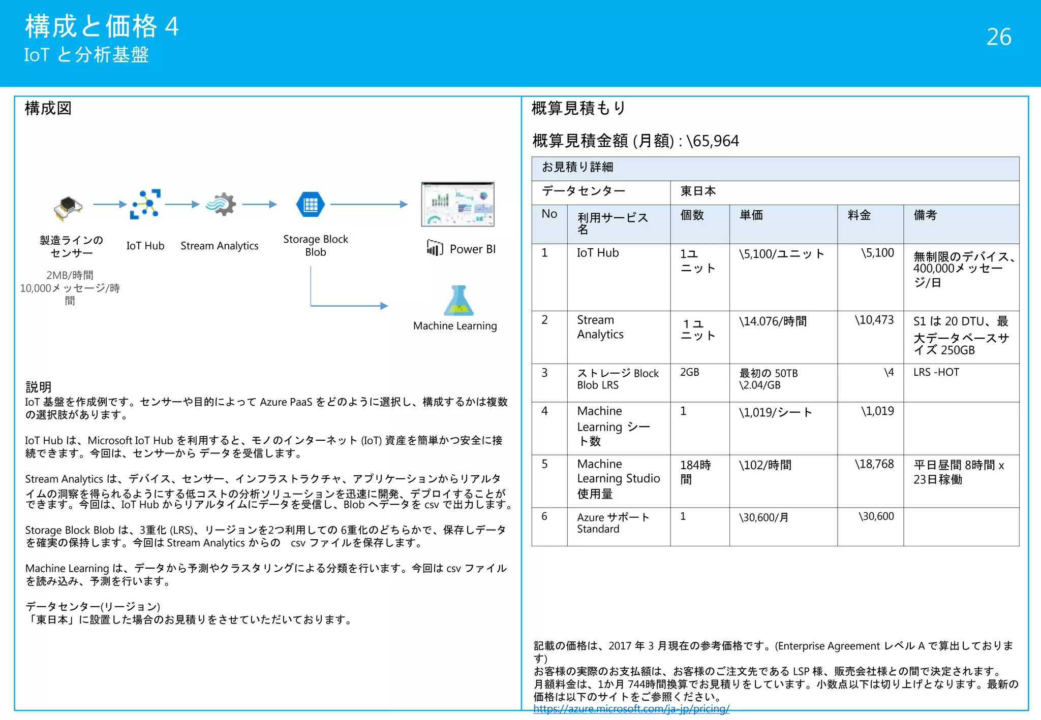Click the Machine Learning flask icon
The image size is (1041, 720).
[x=458, y=301]
